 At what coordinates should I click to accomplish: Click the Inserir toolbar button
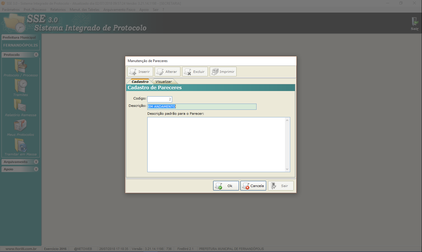tap(140, 72)
